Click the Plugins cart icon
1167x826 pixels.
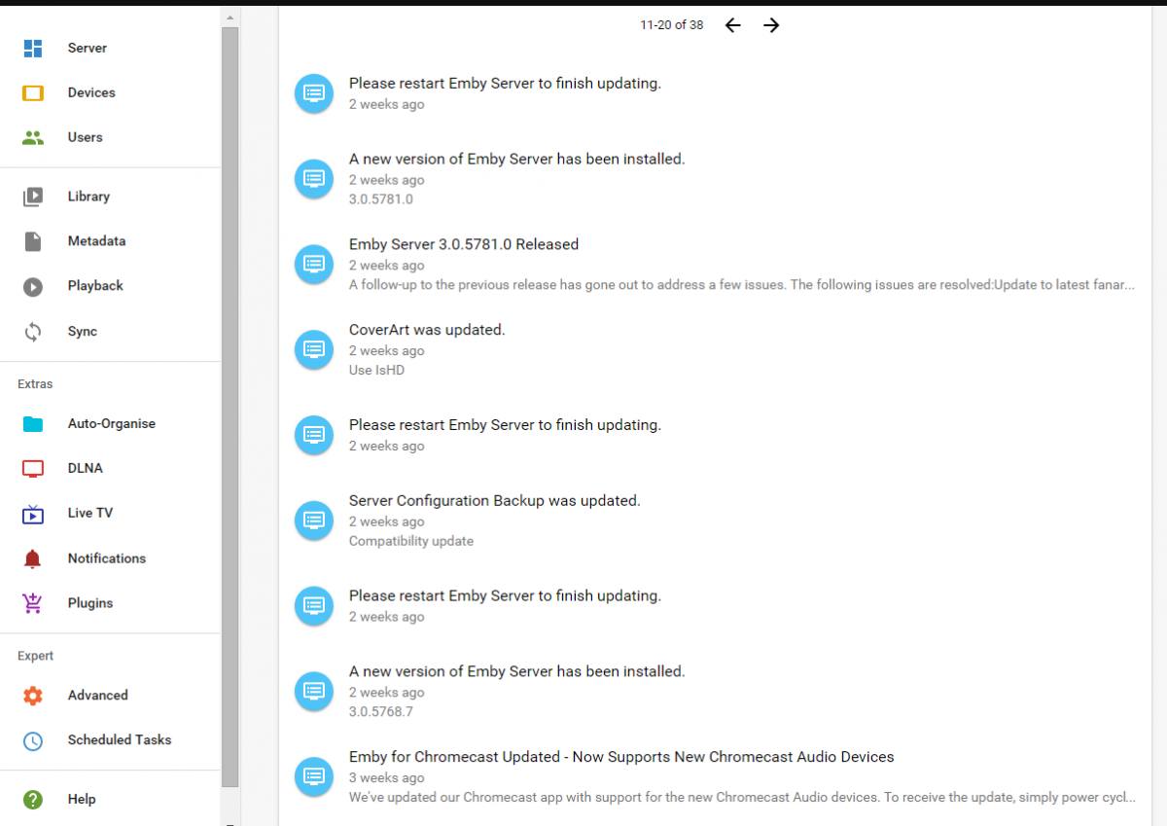tap(33, 603)
